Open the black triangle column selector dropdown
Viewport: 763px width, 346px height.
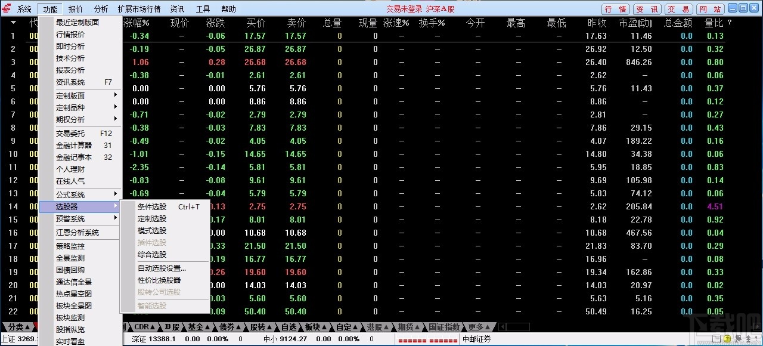[13, 23]
